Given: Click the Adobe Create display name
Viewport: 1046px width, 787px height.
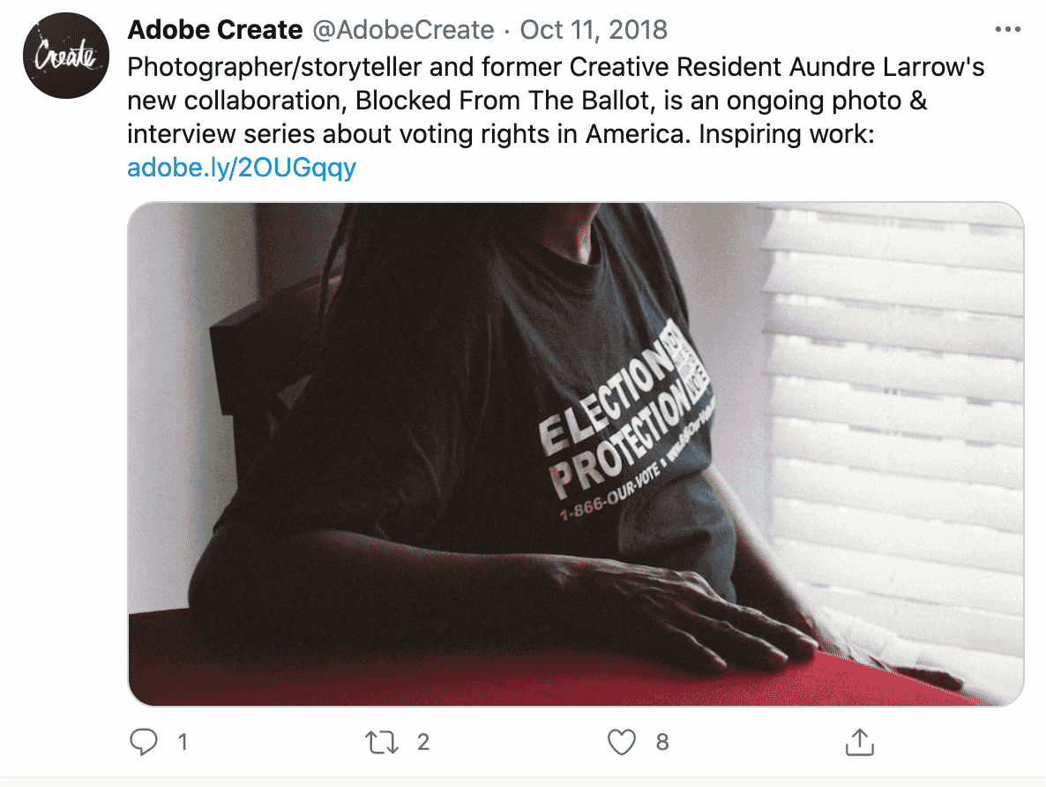Looking at the screenshot, I should [215, 30].
